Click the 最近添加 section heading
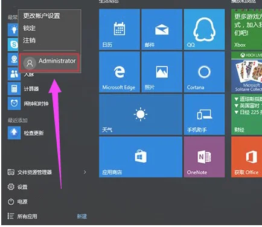Image resolution: width=262 pixels, height=227 pixels. pyautogui.click(x=18, y=120)
